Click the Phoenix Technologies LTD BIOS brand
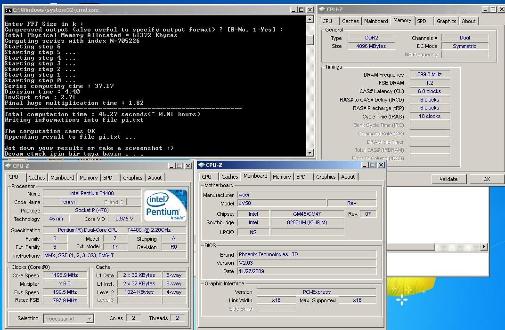 307,254
